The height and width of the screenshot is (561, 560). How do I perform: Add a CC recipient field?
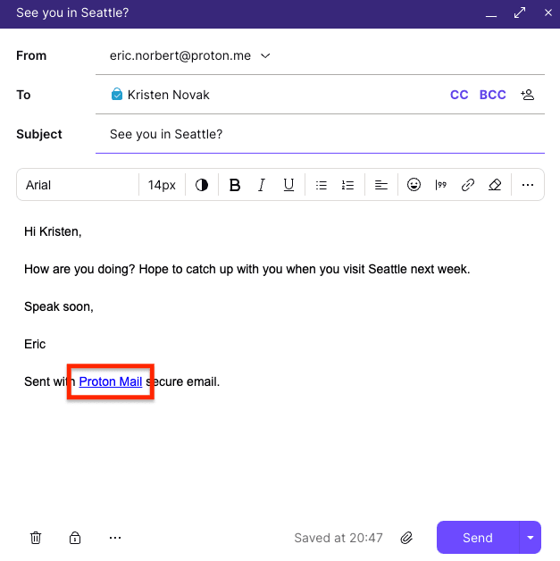click(459, 95)
